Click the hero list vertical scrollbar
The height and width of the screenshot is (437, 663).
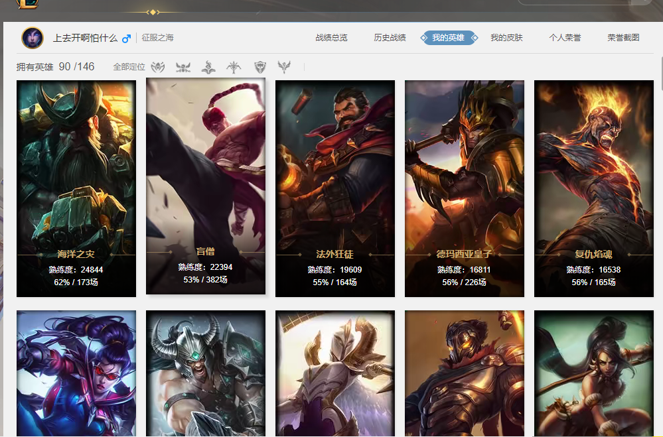pos(661,74)
